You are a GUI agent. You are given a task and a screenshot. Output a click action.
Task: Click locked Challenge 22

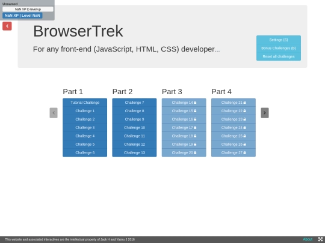(x=234, y=111)
